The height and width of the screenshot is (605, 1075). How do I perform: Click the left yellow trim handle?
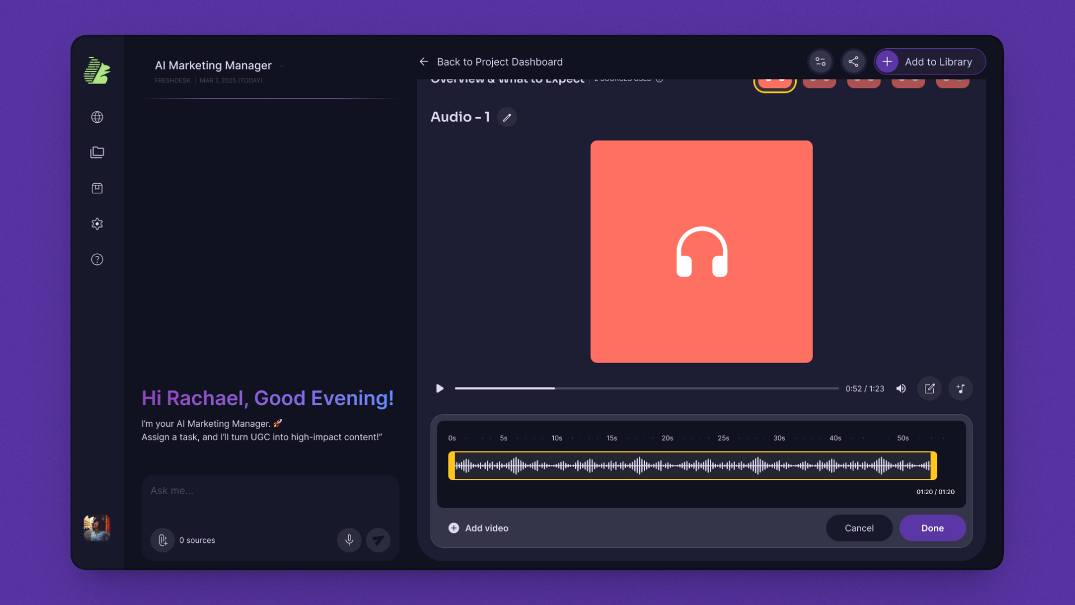tap(451, 466)
